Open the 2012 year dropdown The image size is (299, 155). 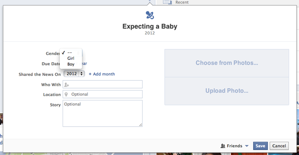74,74
